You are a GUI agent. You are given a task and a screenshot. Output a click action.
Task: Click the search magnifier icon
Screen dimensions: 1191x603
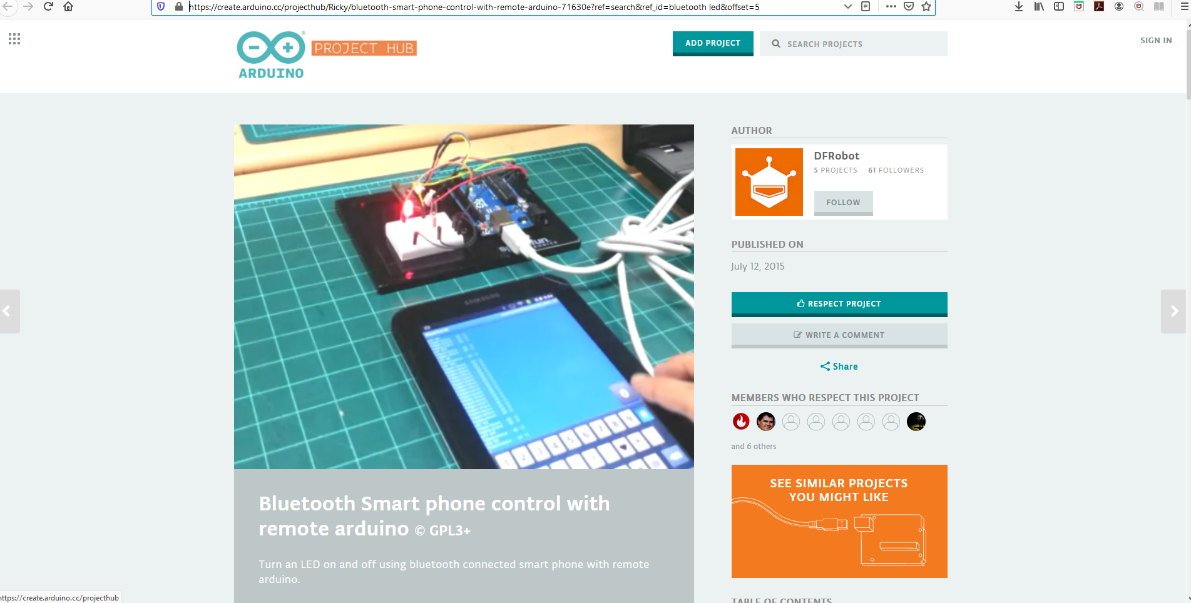coord(776,44)
